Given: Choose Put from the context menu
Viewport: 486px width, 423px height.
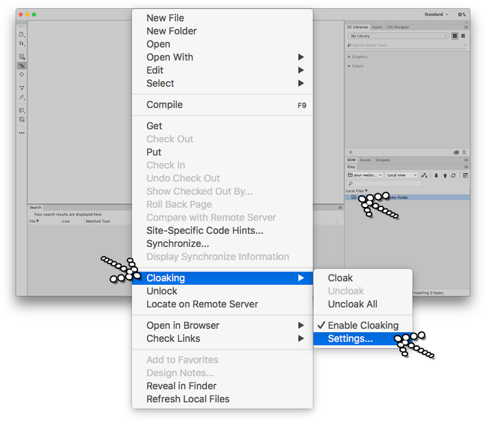Looking at the screenshot, I should point(222,152).
